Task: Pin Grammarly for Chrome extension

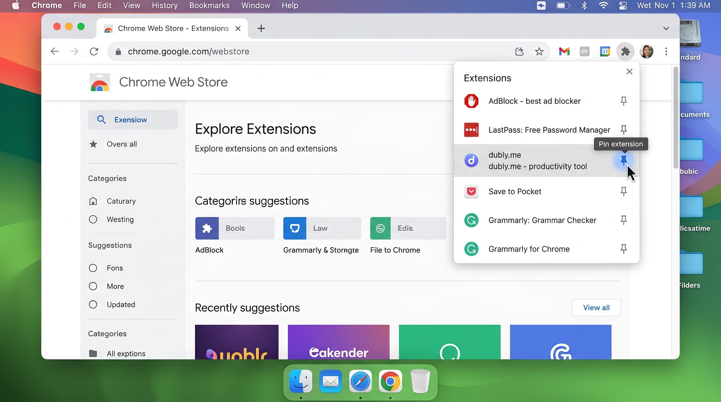Action: [x=623, y=249]
